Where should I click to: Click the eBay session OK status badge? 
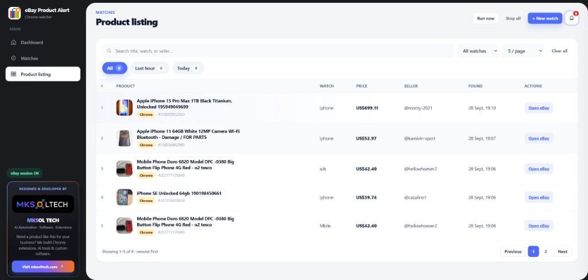[25, 173]
